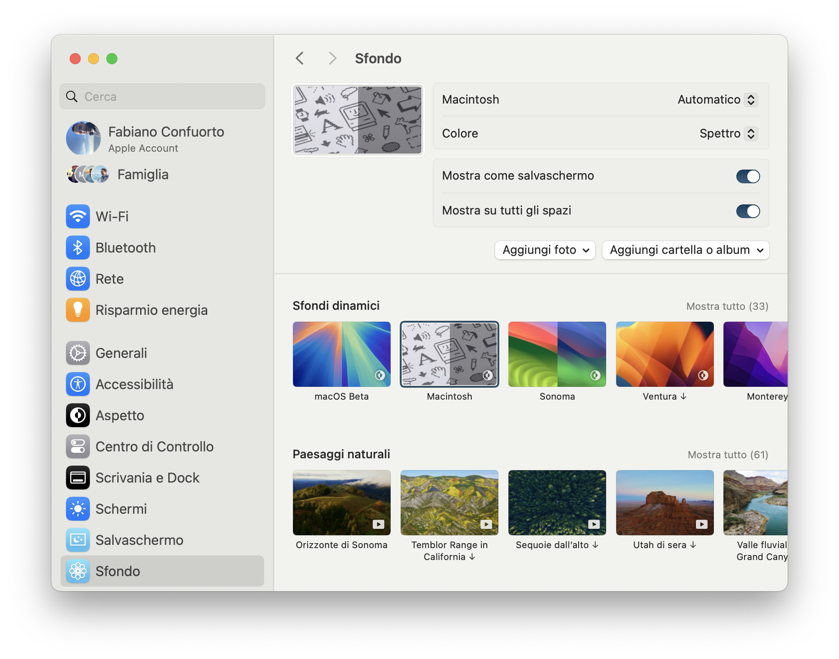Screen dimensions: 839x659
Task: Click the Bluetooth icon in sidebar
Action: [x=78, y=247]
